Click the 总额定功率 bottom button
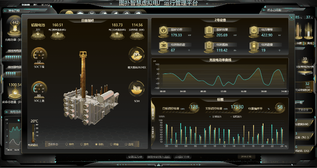This screenshot has width=317, height=168. pyautogui.click(x=135, y=156)
